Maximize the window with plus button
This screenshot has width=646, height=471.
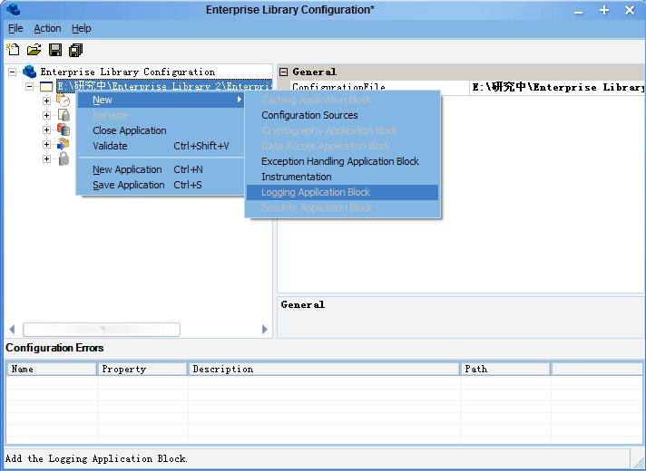click(x=604, y=10)
